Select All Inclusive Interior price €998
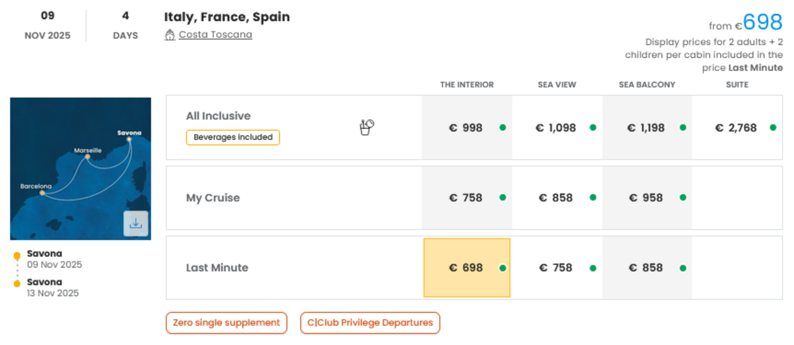 [x=466, y=128]
